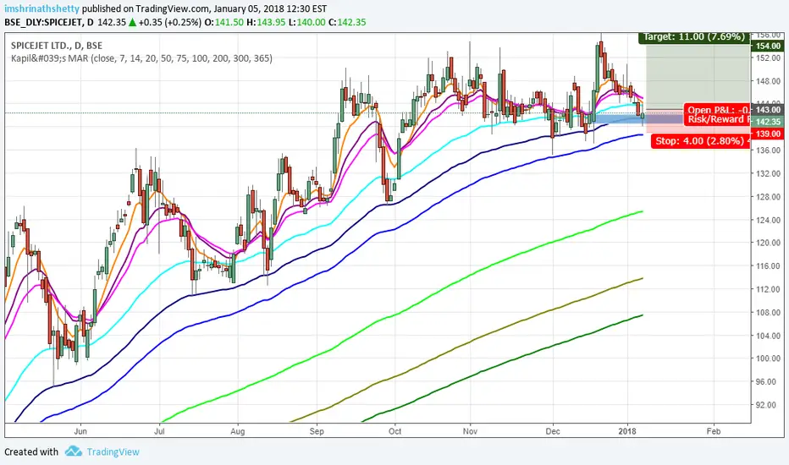This screenshot has height=465, width=789.
Task: Click the O:141.50 open value in header
Action: [x=224, y=22]
